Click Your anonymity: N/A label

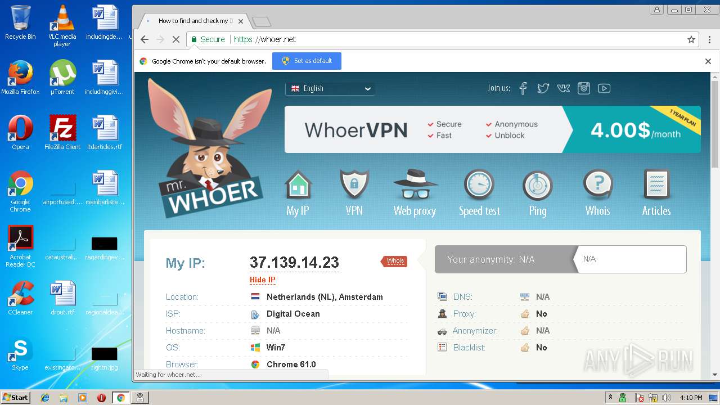point(490,259)
